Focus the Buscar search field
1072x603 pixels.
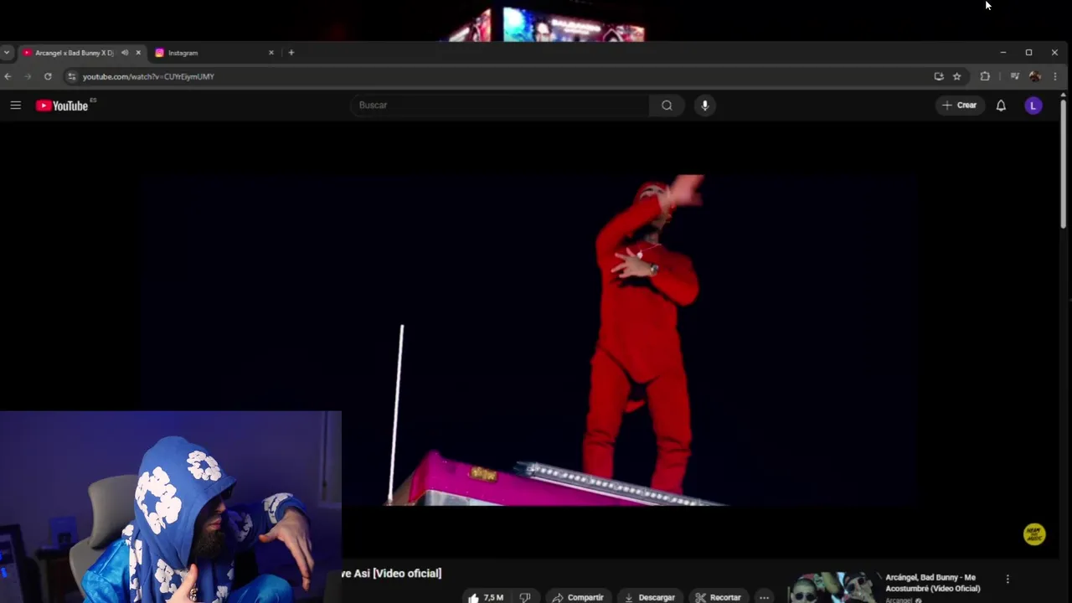pyautogui.click(x=499, y=106)
